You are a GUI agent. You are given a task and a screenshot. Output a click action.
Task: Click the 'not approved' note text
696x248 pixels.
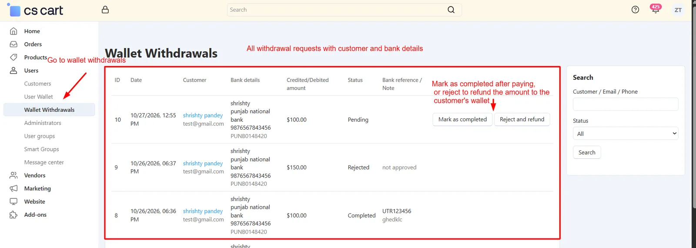pos(399,168)
